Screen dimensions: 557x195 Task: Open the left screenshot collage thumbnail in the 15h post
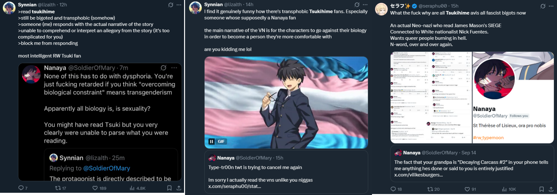(431, 98)
